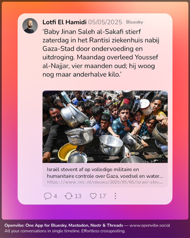Viewport: 190px width, 238px height.
Task: Click the reply count 4
Action: [x=55, y=196]
